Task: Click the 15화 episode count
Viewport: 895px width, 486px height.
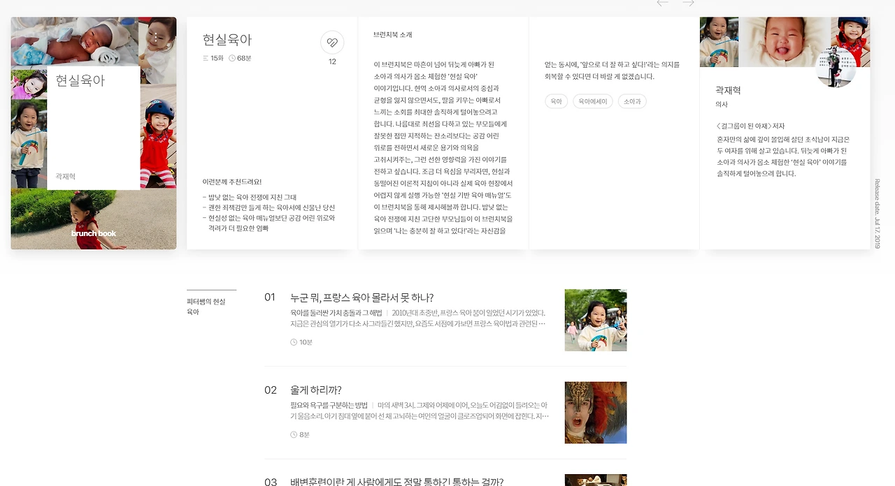Action: point(217,58)
